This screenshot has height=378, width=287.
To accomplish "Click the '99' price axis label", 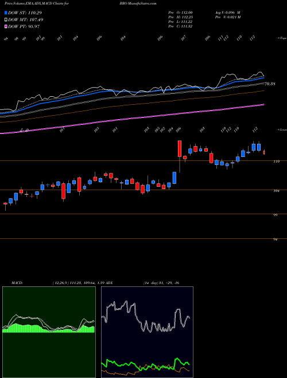I will click(276, 215).
